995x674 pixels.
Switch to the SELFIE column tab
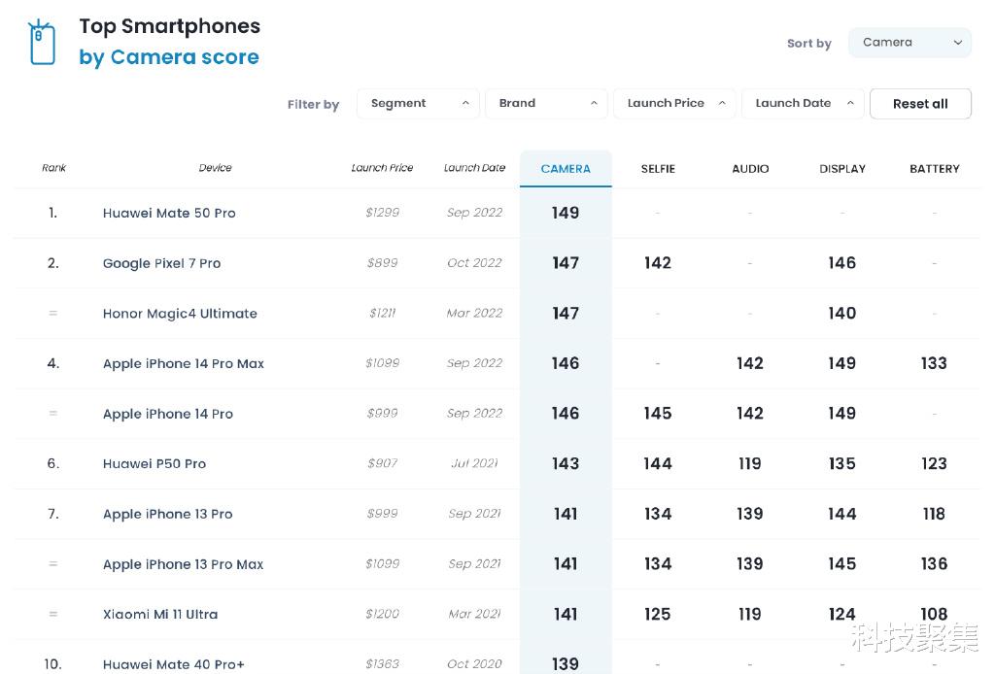pyautogui.click(x=658, y=169)
